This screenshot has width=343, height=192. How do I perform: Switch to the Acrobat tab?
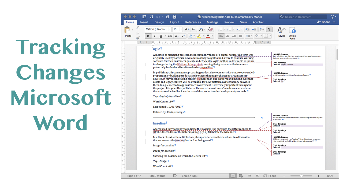click(258, 22)
